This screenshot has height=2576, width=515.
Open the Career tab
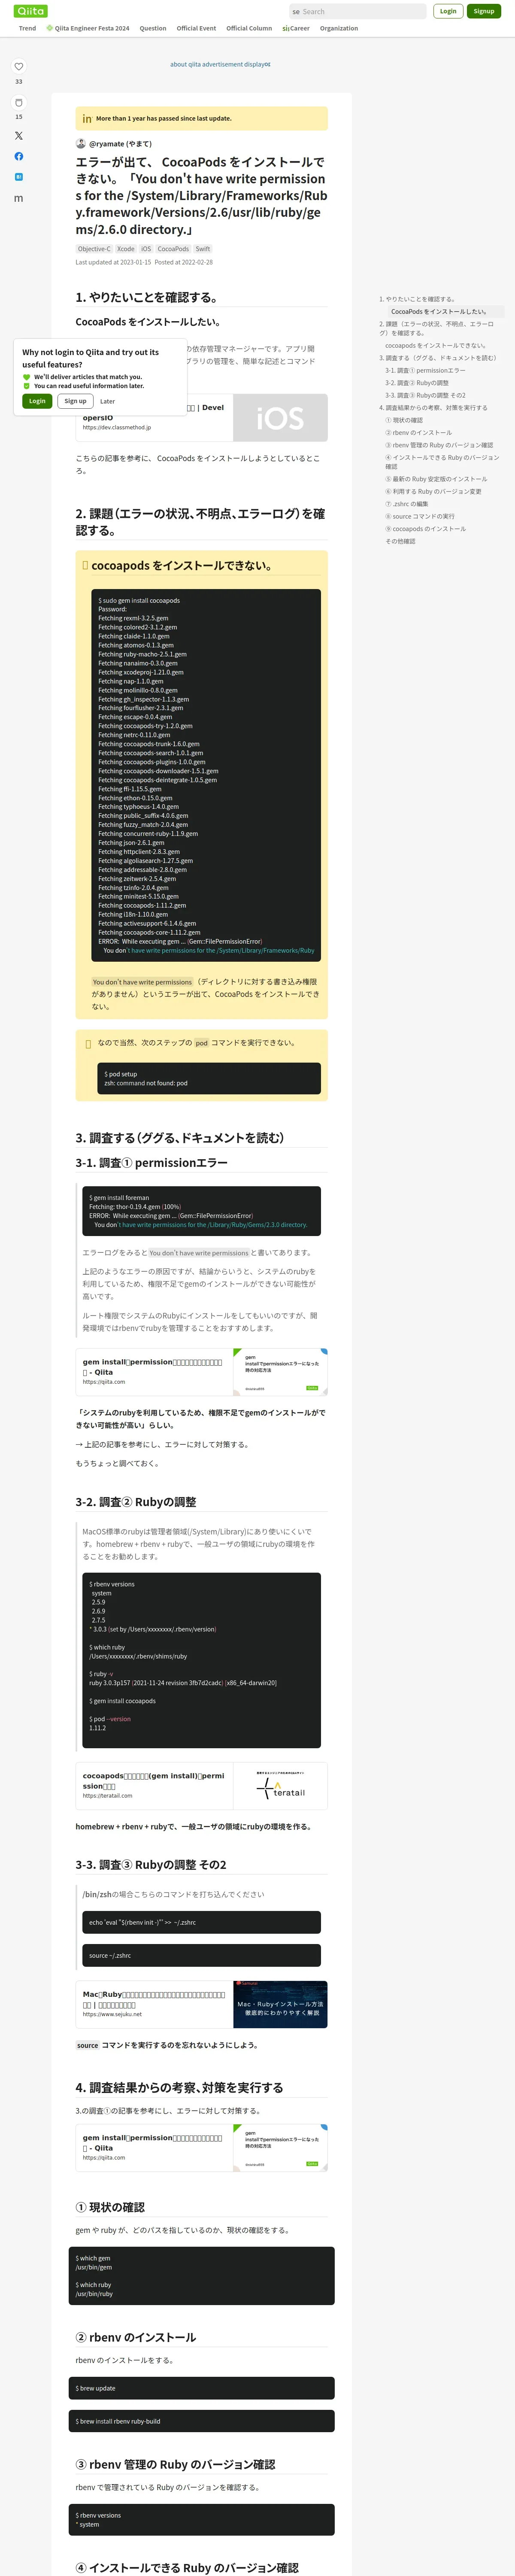pyautogui.click(x=296, y=28)
